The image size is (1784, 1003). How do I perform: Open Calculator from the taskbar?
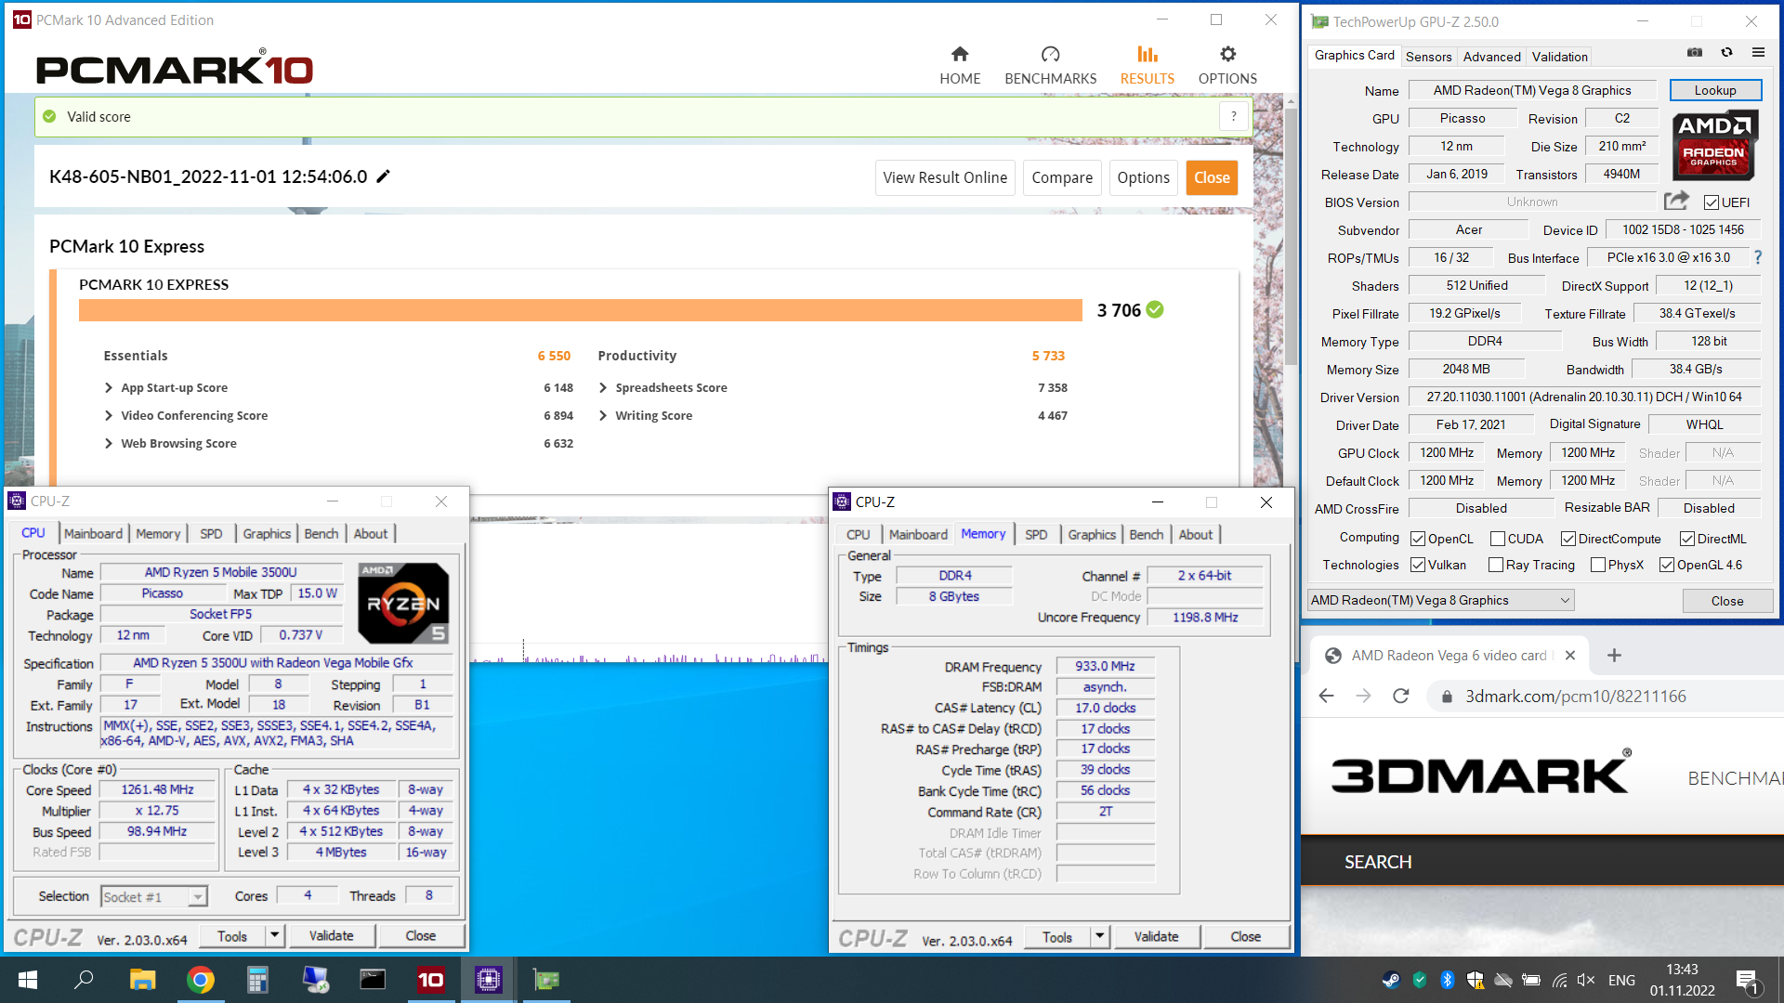click(x=257, y=980)
